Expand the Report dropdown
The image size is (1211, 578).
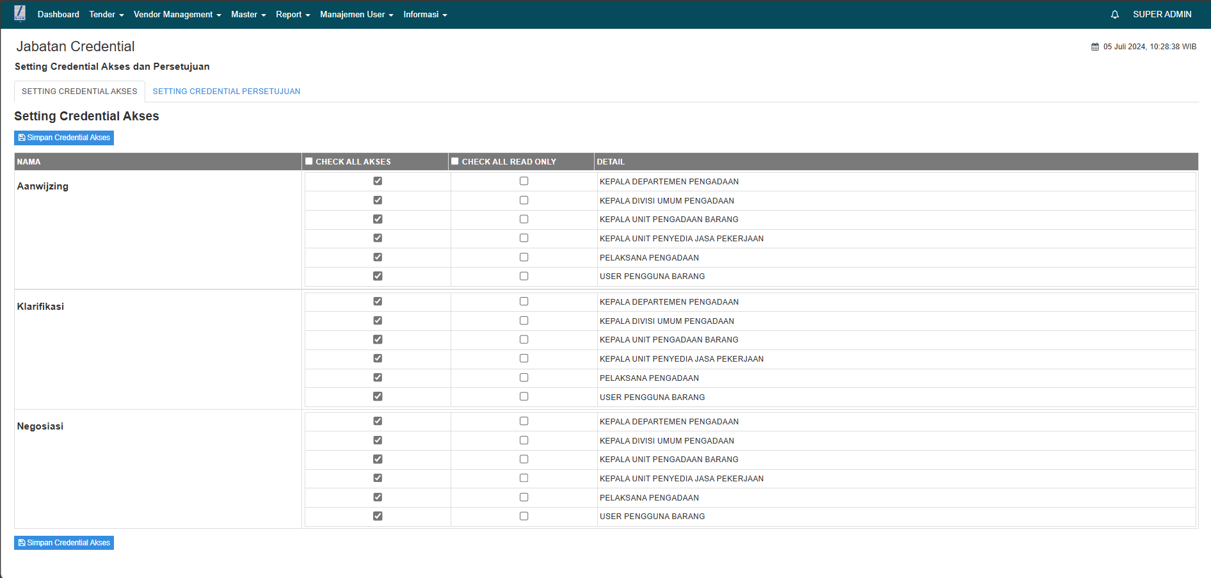point(293,14)
